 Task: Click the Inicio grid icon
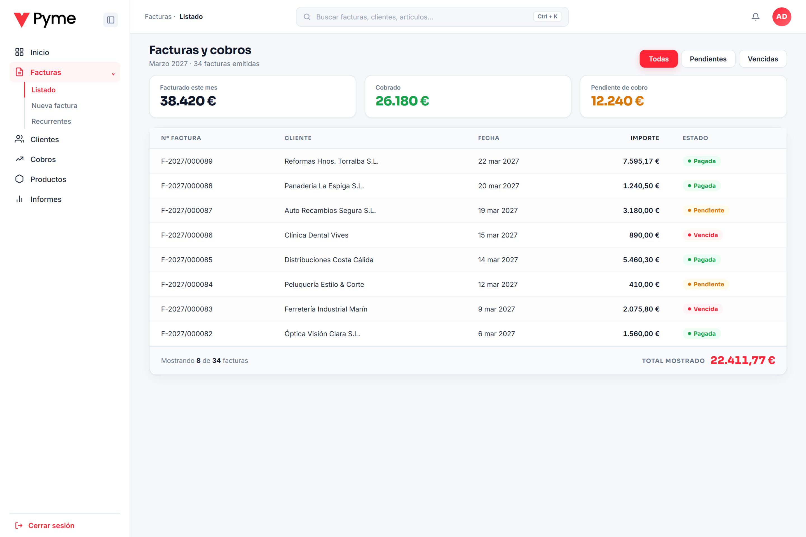pos(20,52)
